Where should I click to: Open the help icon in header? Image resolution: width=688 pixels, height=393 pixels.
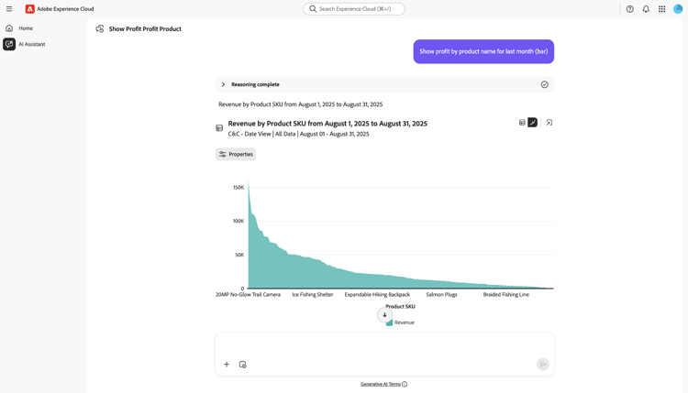coord(629,9)
